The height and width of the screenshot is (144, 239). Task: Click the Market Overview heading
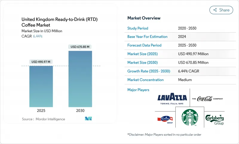144,18
